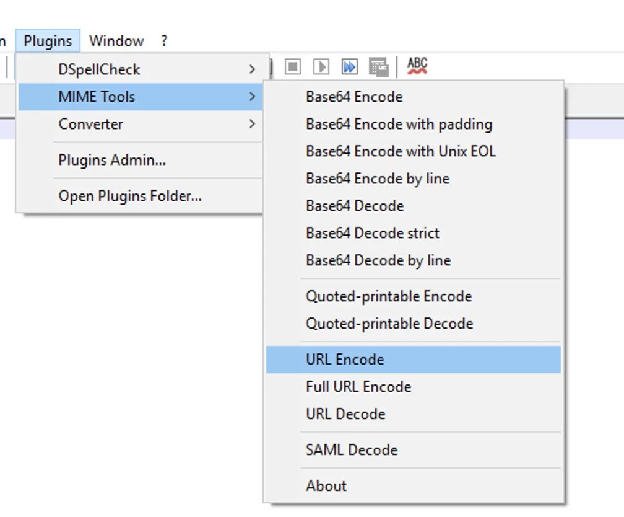
Task: Open the Plugins menu
Action: [x=48, y=40]
